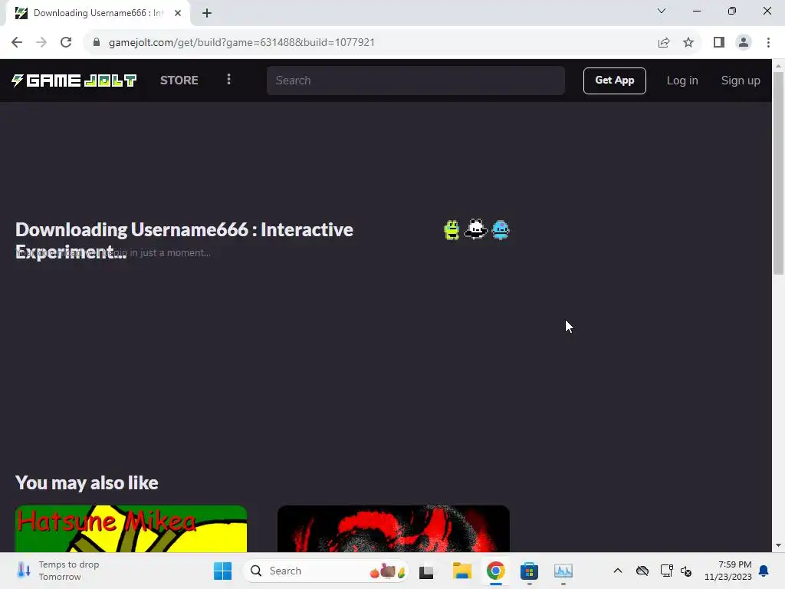Close the Downloading Username666 tab
This screenshot has height=589, width=785.
[x=178, y=13]
